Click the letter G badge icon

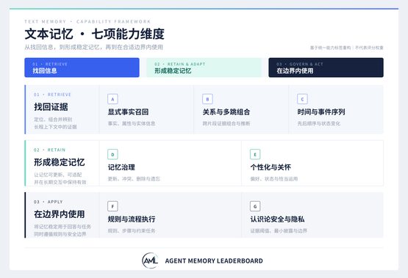(255, 206)
